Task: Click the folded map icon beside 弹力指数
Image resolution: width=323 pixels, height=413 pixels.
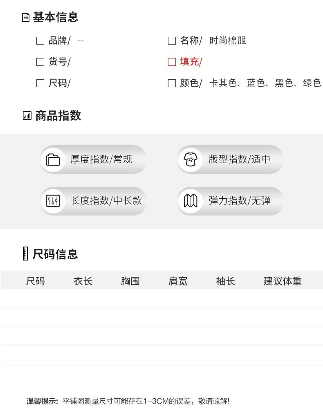Action: click(x=191, y=201)
